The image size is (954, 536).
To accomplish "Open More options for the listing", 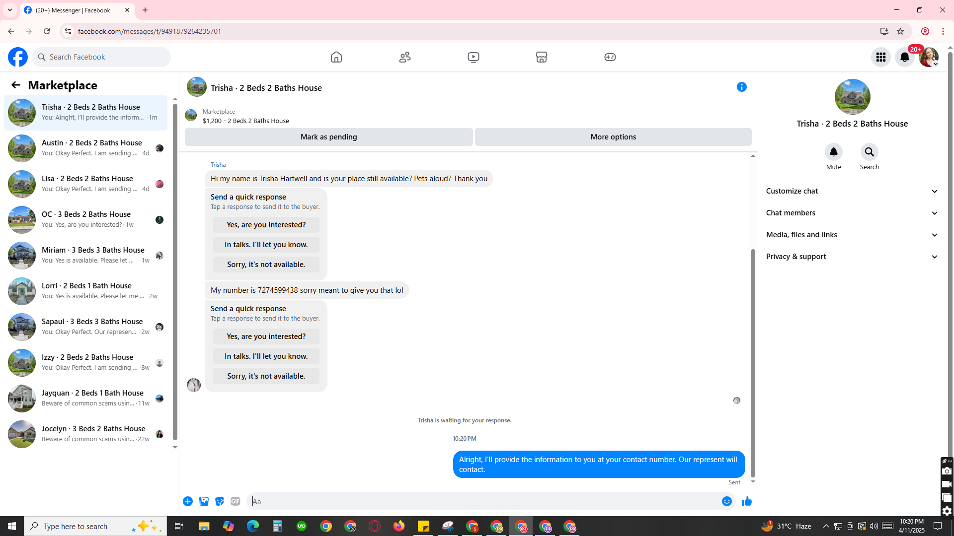I will point(613,137).
